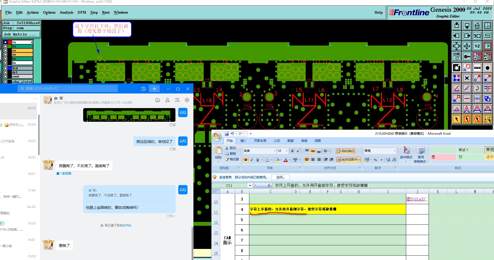Toggle the 'to' layer checkbox
494x260 pixels.
point(5,42)
